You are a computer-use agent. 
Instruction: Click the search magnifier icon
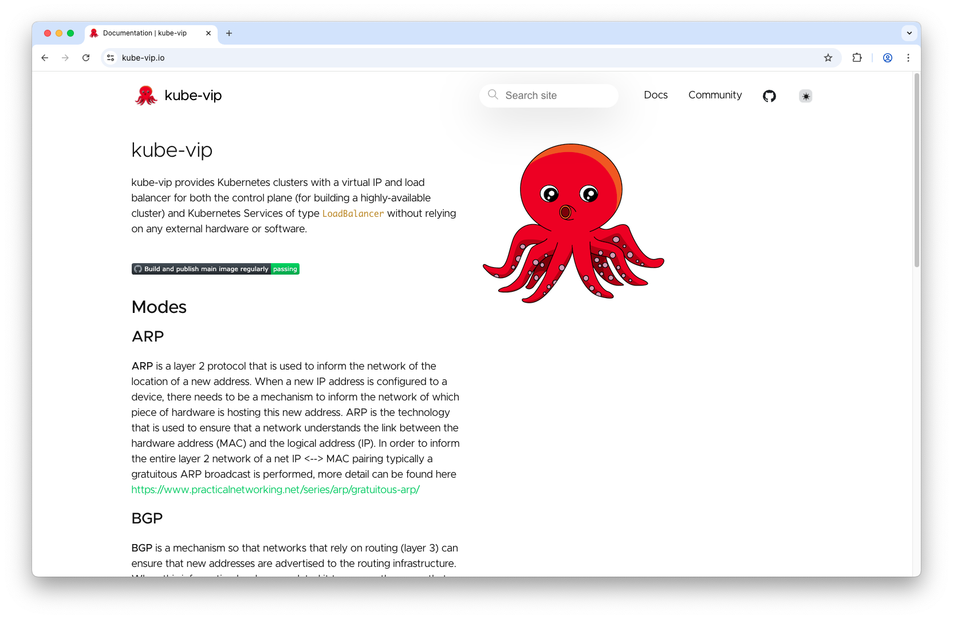[x=493, y=94]
